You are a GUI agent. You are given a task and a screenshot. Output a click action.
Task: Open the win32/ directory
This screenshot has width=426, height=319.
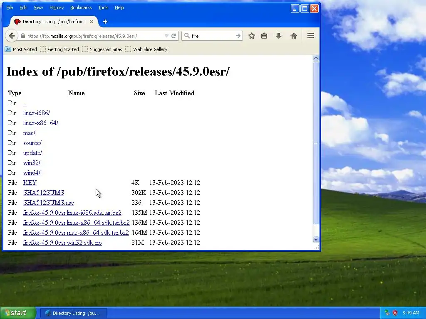(32, 163)
